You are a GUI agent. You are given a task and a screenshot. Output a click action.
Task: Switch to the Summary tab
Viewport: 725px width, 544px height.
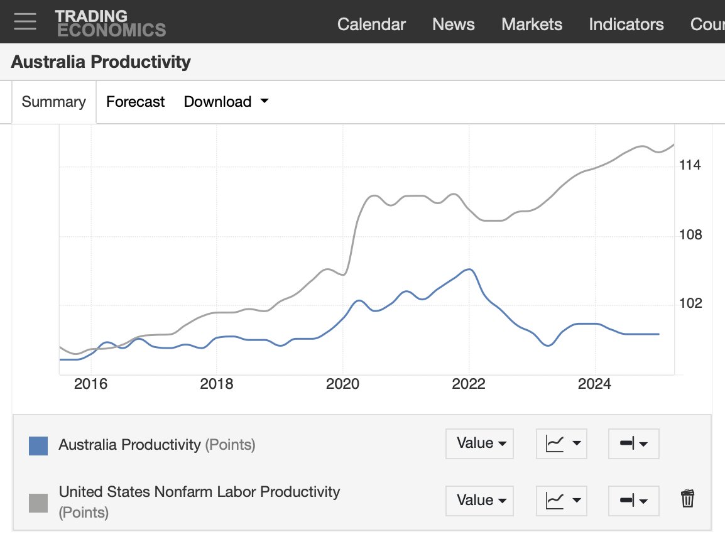[x=53, y=102]
